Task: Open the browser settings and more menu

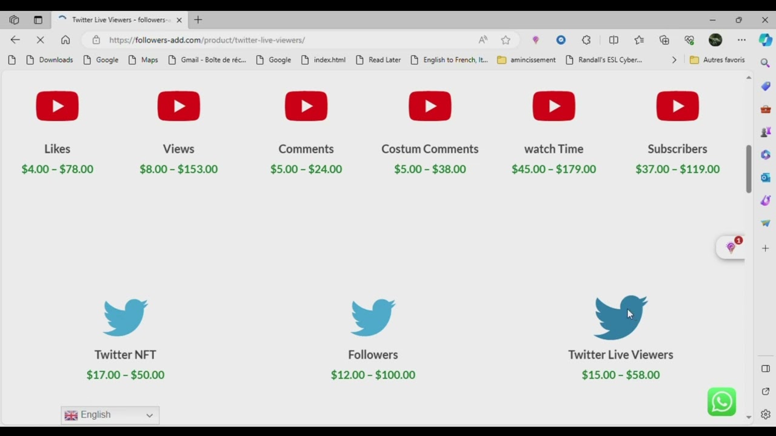Action: pos(741,40)
